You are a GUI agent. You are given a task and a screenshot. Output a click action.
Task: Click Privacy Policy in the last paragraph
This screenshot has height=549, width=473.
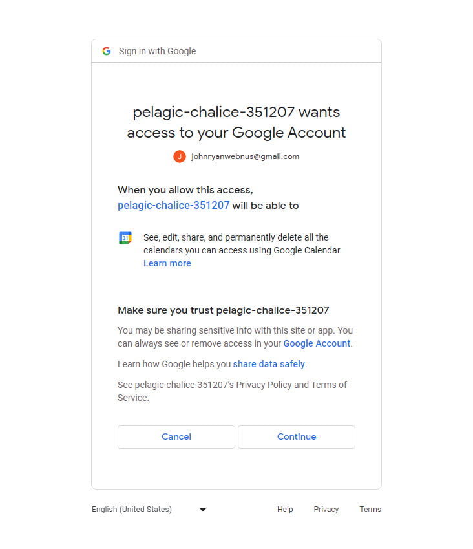(264, 385)
